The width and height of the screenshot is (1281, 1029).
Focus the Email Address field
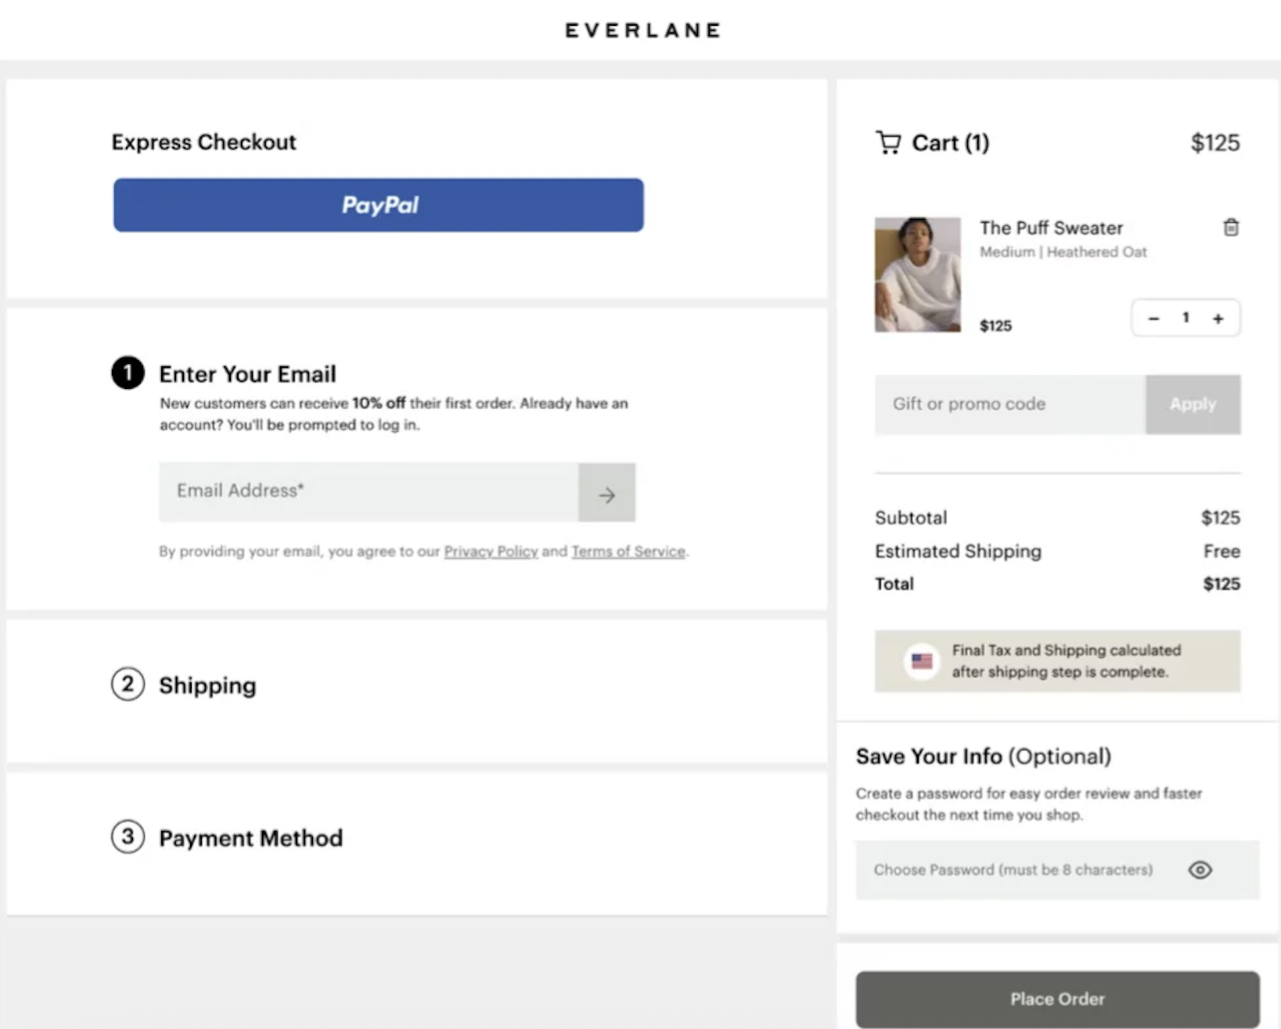click(x=369, y=492)
